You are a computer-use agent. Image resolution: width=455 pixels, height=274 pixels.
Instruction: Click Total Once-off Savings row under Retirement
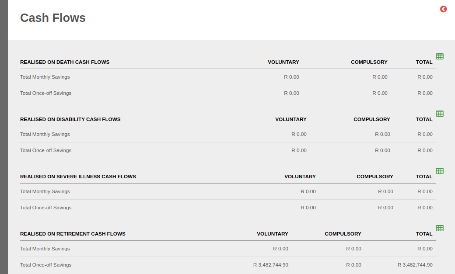coord(228,265)
